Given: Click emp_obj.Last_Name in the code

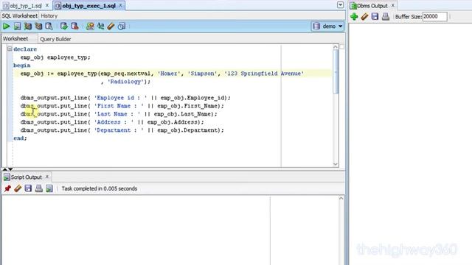Looking at the screenshot, I should click(182, 114).
